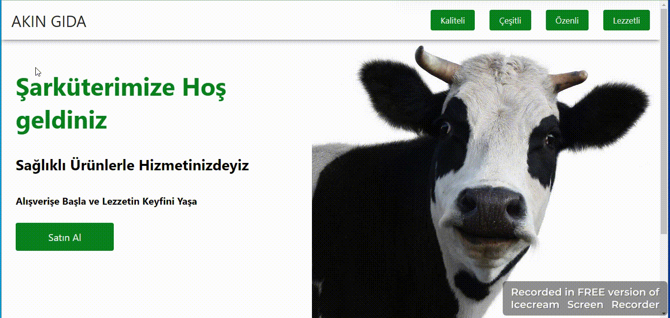The height and width of the screenshot is (318, 670).
Task: Click the Icecream Screen Recorder watermark
Action: tap(585, 298)
